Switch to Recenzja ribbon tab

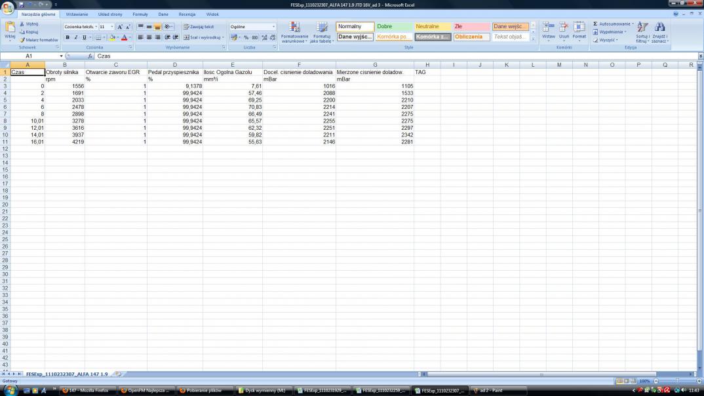click(187, 14)
